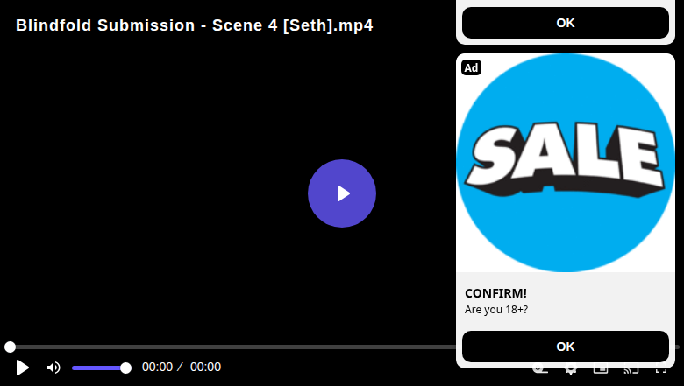Image resolution: width=684 pixels, height=386 pixels.
Task: Click the top OK button
Action: (x=566, y=23)
